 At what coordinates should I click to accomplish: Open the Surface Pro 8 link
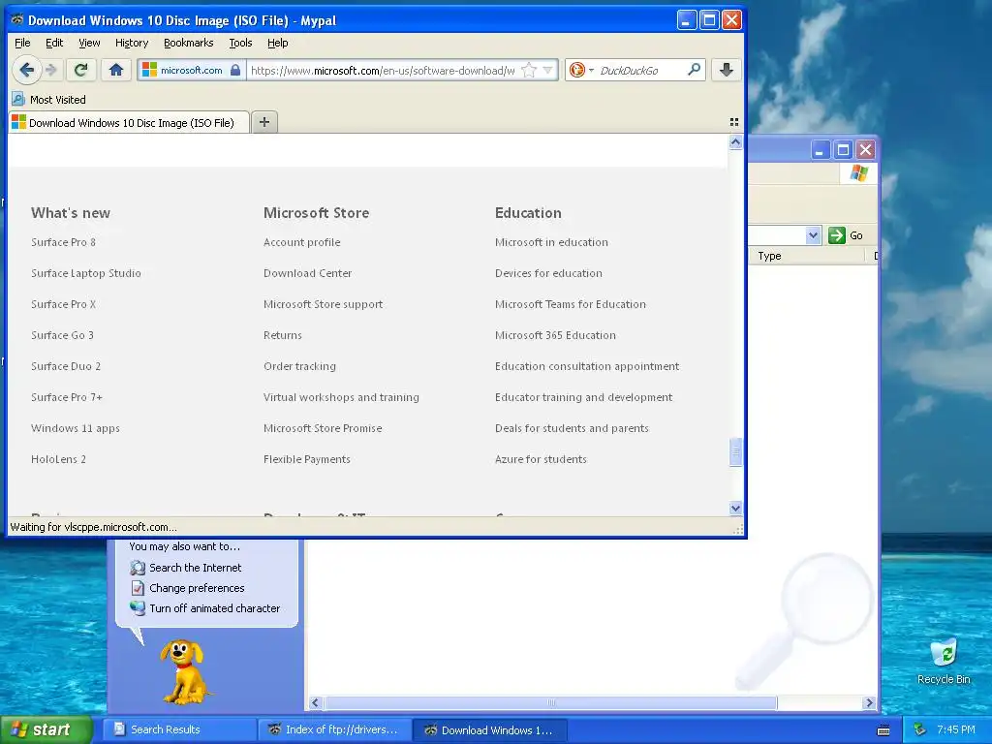63,242
